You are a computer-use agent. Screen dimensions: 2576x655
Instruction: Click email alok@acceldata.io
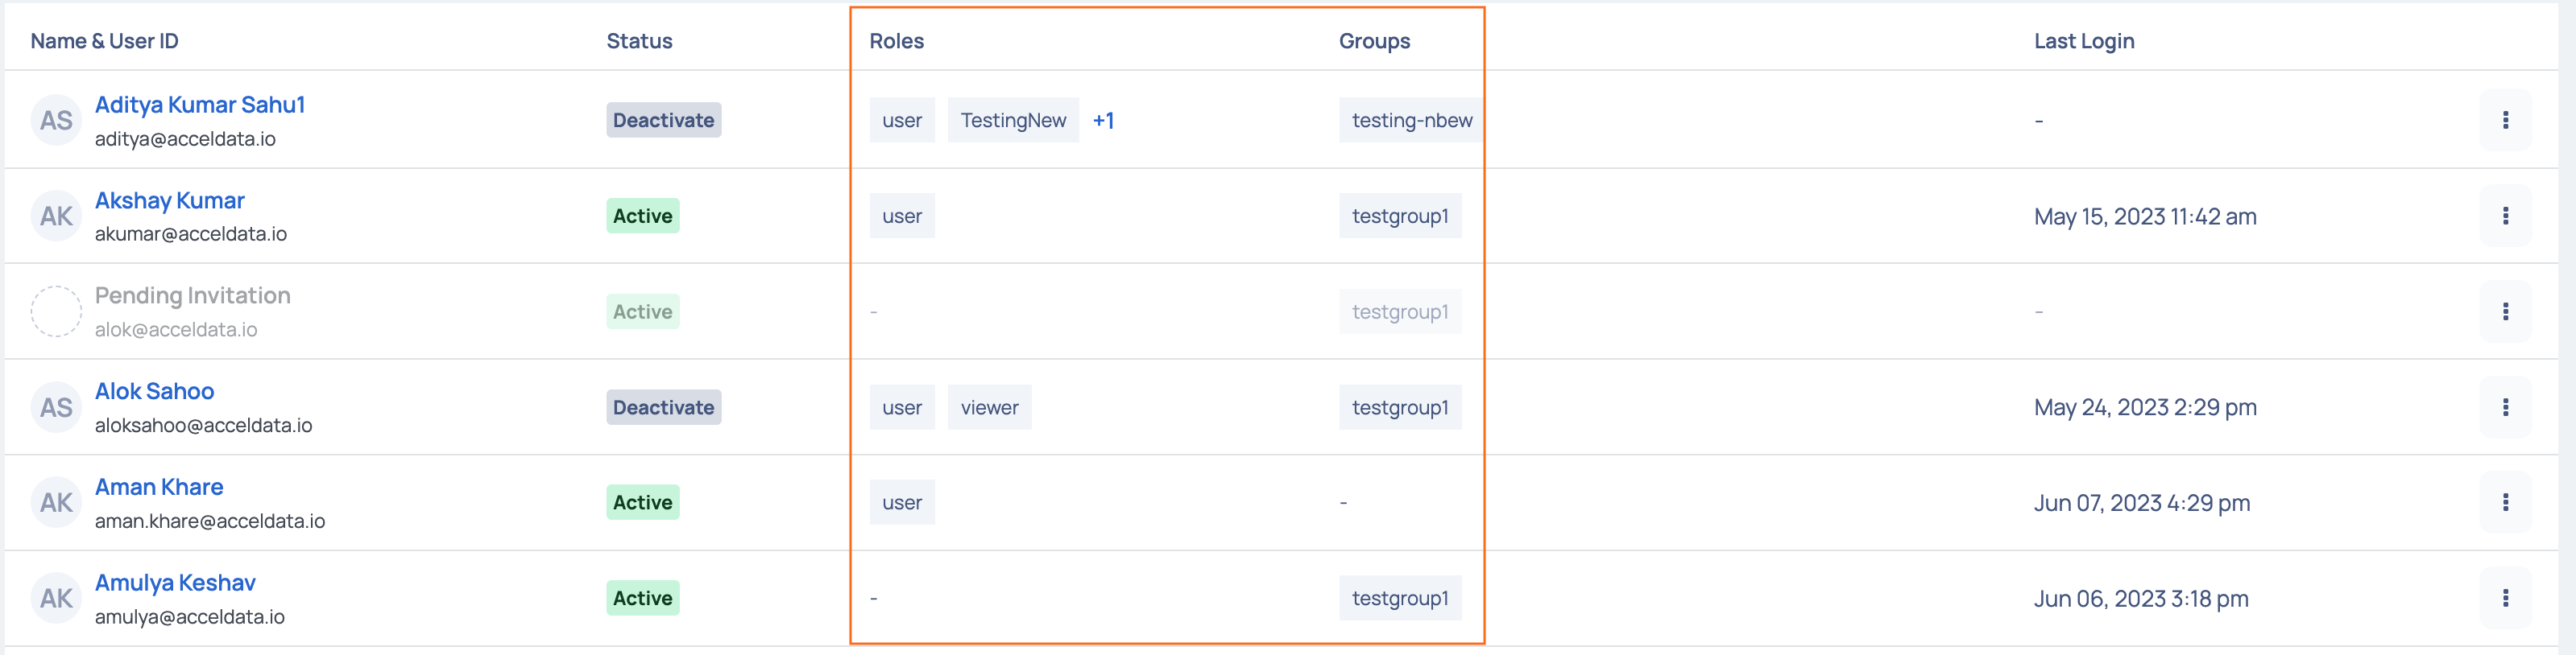click(176, 329)
